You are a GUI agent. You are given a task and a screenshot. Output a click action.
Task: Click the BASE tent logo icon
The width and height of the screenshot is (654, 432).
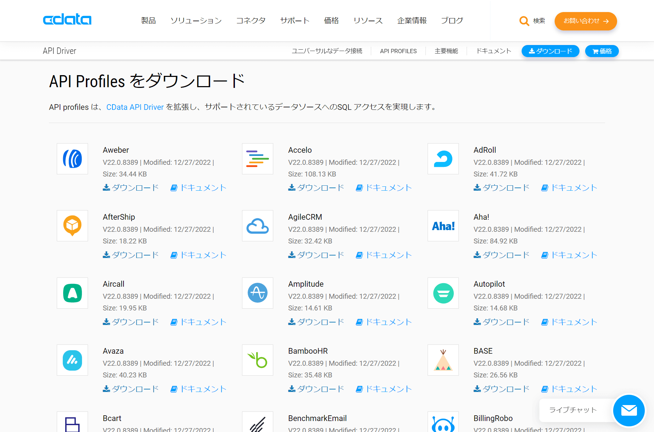[443, 360]
